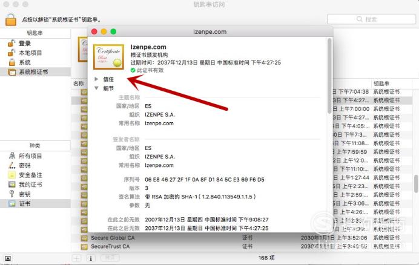Click the 系统 locked padlock icon

pyautogui.click(x=12, y=62)
